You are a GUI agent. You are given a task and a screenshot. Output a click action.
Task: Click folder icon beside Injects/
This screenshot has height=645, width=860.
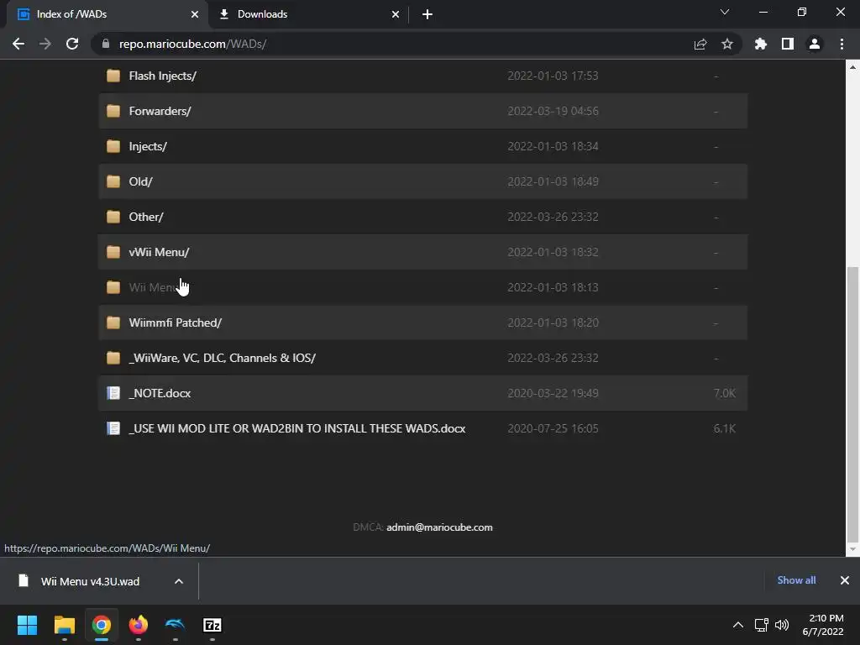click(x=113, y=146)
